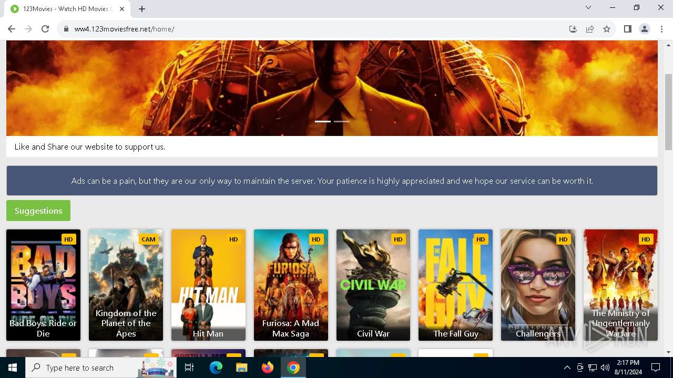
Task: Open the taskbar clock and calendar
Action: pyautogui.click(x=628, y=367)
